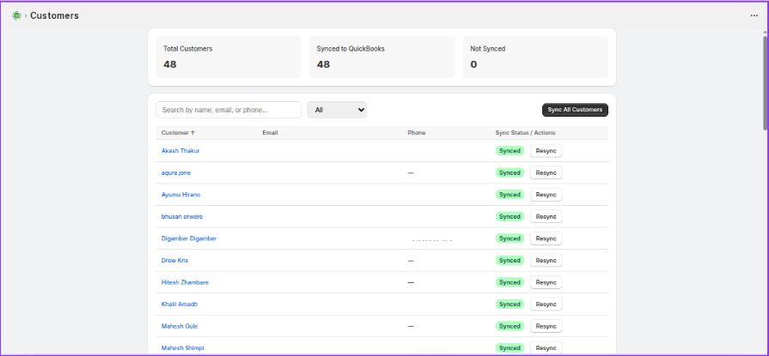Click the green app logo icon
The width and height of the screenshot is (769, 356).
tap(16, 15)
